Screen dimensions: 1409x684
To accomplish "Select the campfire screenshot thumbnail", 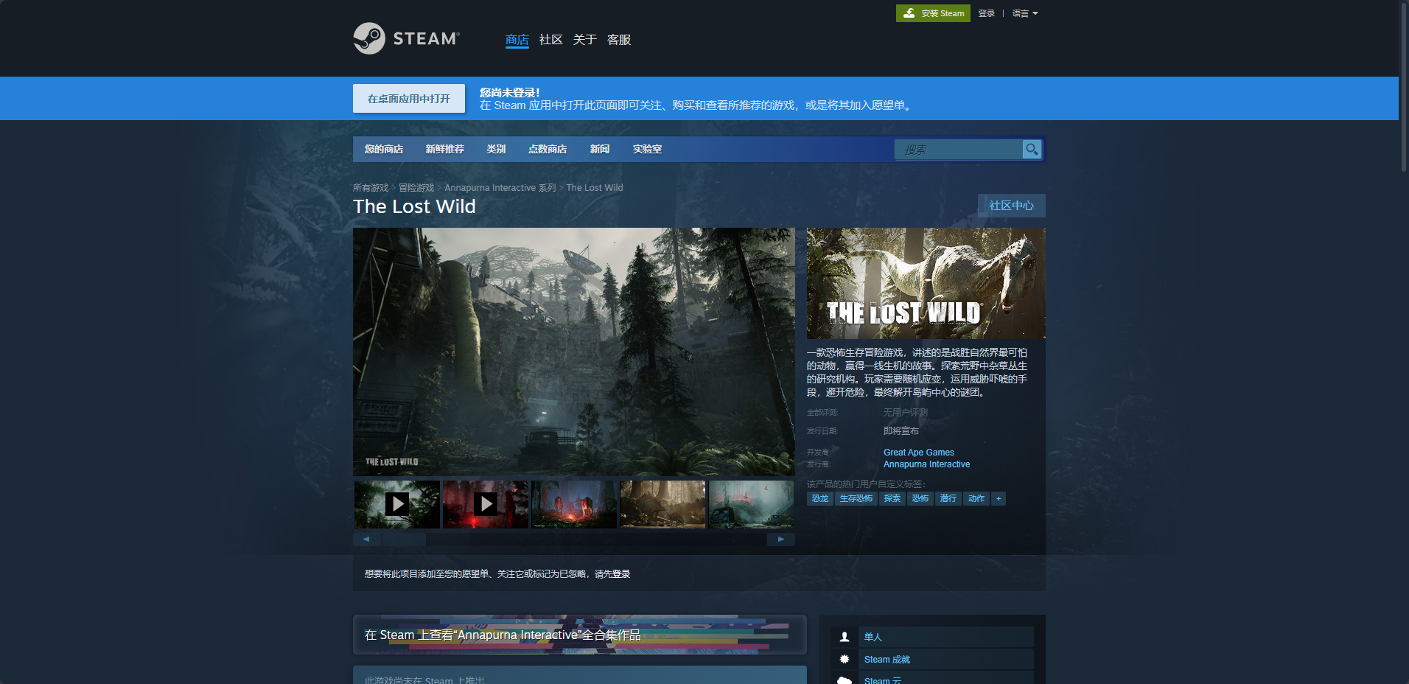I will point(573,504).
